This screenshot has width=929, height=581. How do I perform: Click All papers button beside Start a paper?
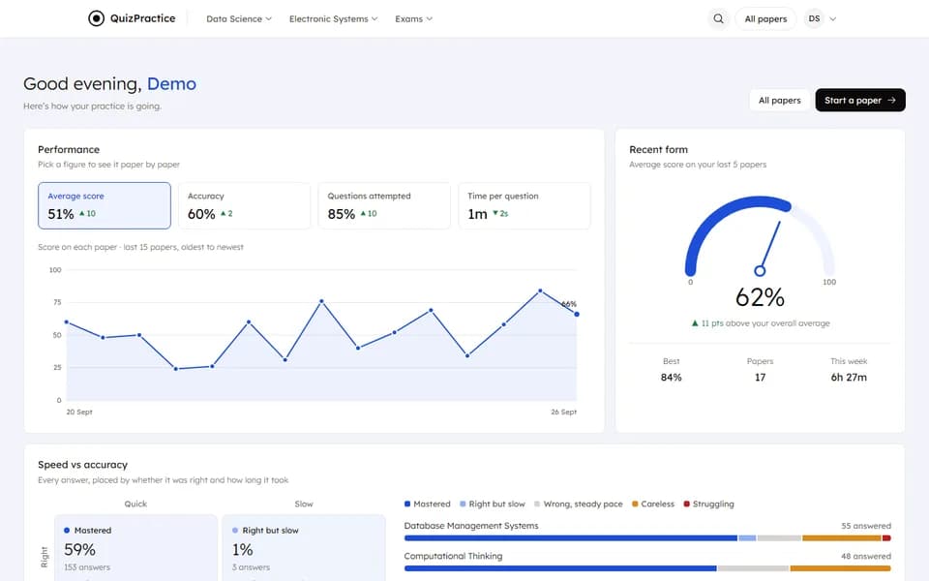pos(779,100)
